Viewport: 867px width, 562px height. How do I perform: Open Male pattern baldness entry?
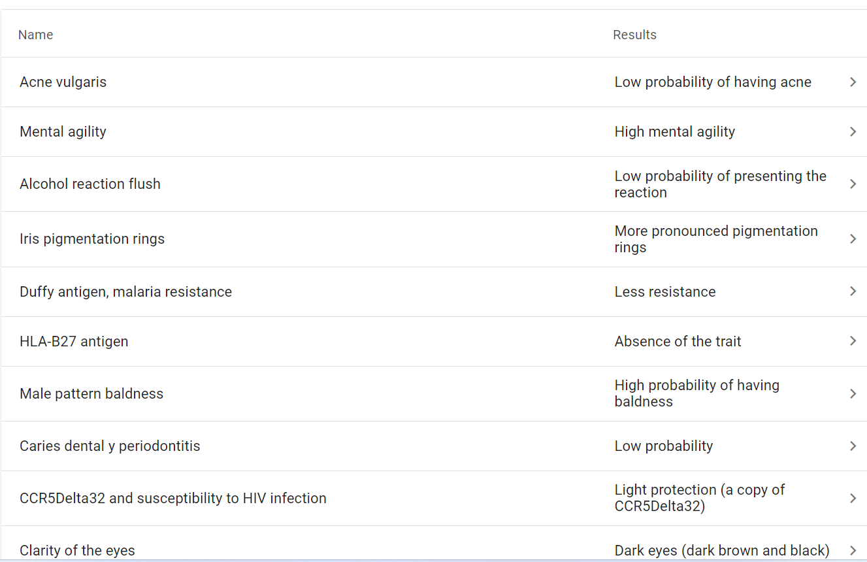[x=91, y=393]
